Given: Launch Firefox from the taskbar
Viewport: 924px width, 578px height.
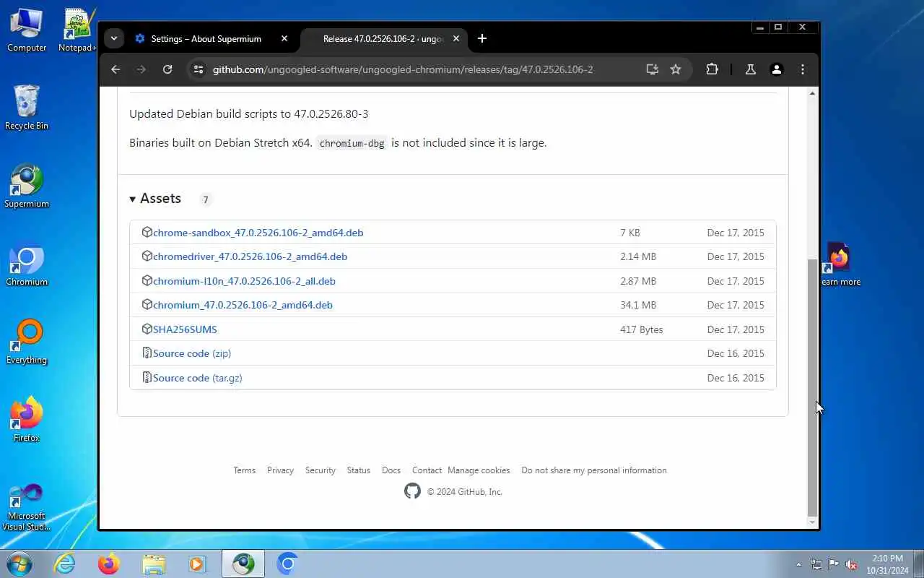Looking at the screenshot, I should click(x=109, y=564).
